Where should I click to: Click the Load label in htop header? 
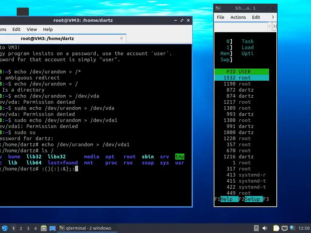tap(248, 47)
